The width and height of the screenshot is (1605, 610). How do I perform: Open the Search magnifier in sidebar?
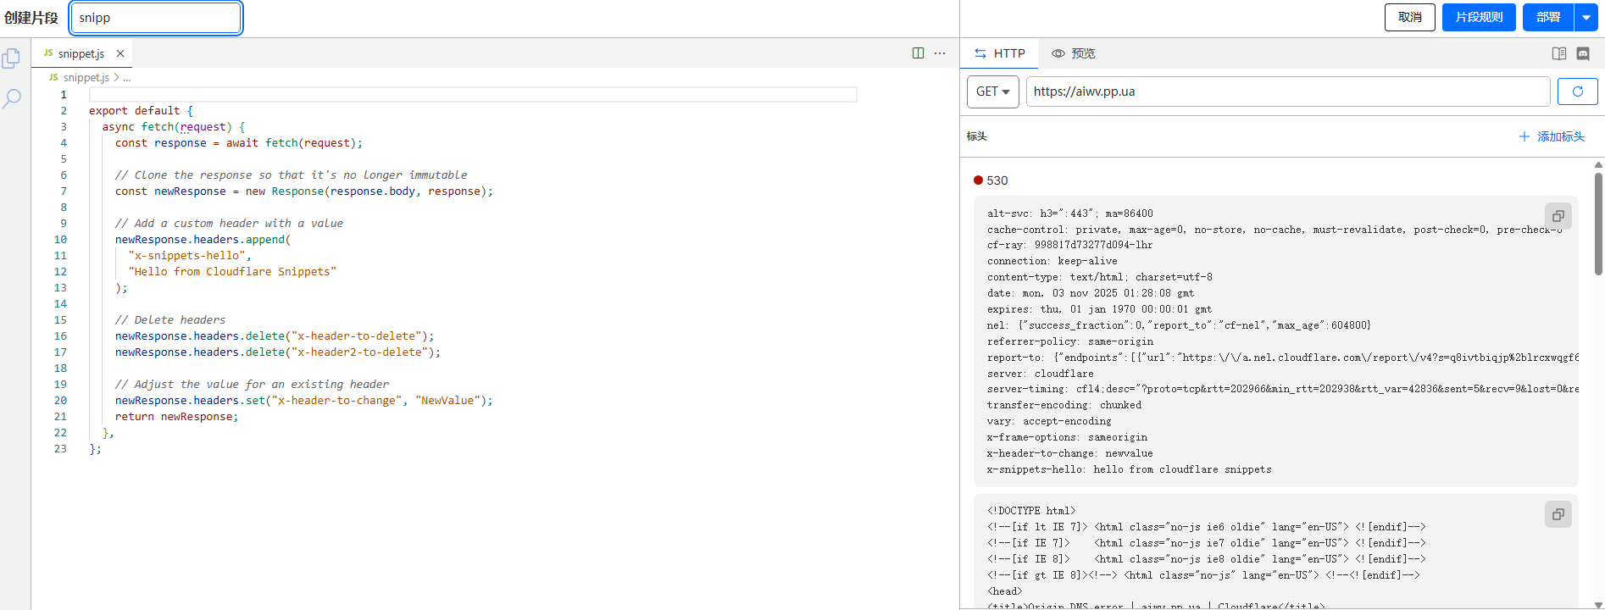pyautogui.click(x=12, y=98)
